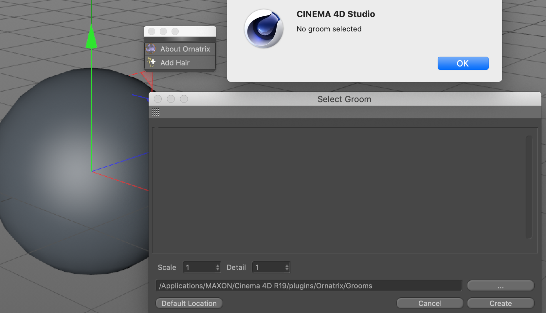This screenshot has height=313, width=546.
Task: Close the floating Ornatrix palette
Action: pyautogui.click(x=152, y=31)
